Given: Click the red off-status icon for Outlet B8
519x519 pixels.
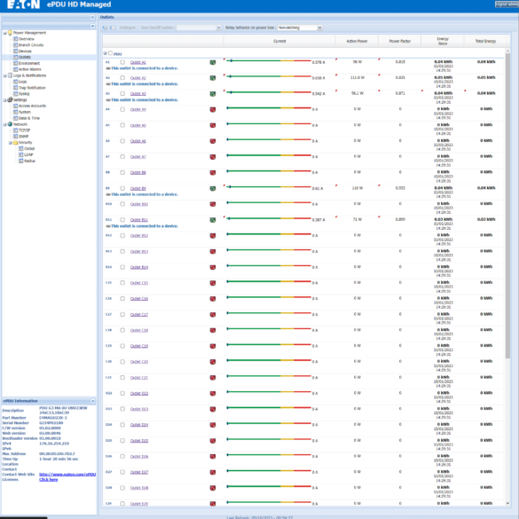Looking at the screenshot, I should pos(213,173).
